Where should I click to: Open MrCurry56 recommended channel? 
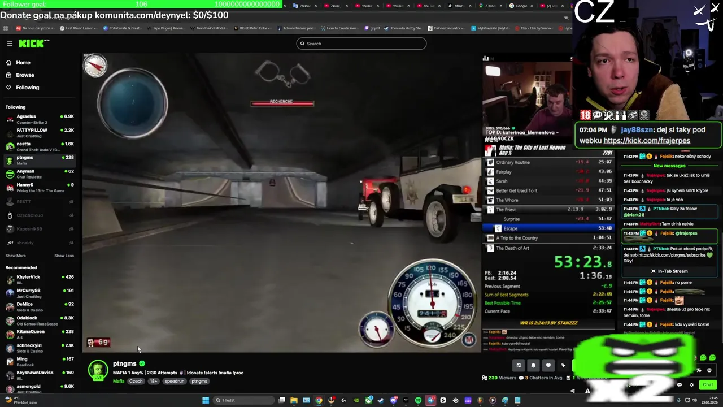tap(40, 293)
